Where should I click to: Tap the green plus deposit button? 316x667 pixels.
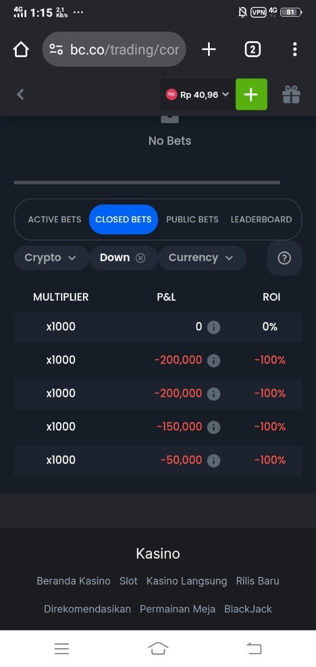251,94
